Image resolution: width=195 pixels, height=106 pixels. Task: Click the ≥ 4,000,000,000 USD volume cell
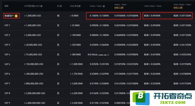(35, 103)
